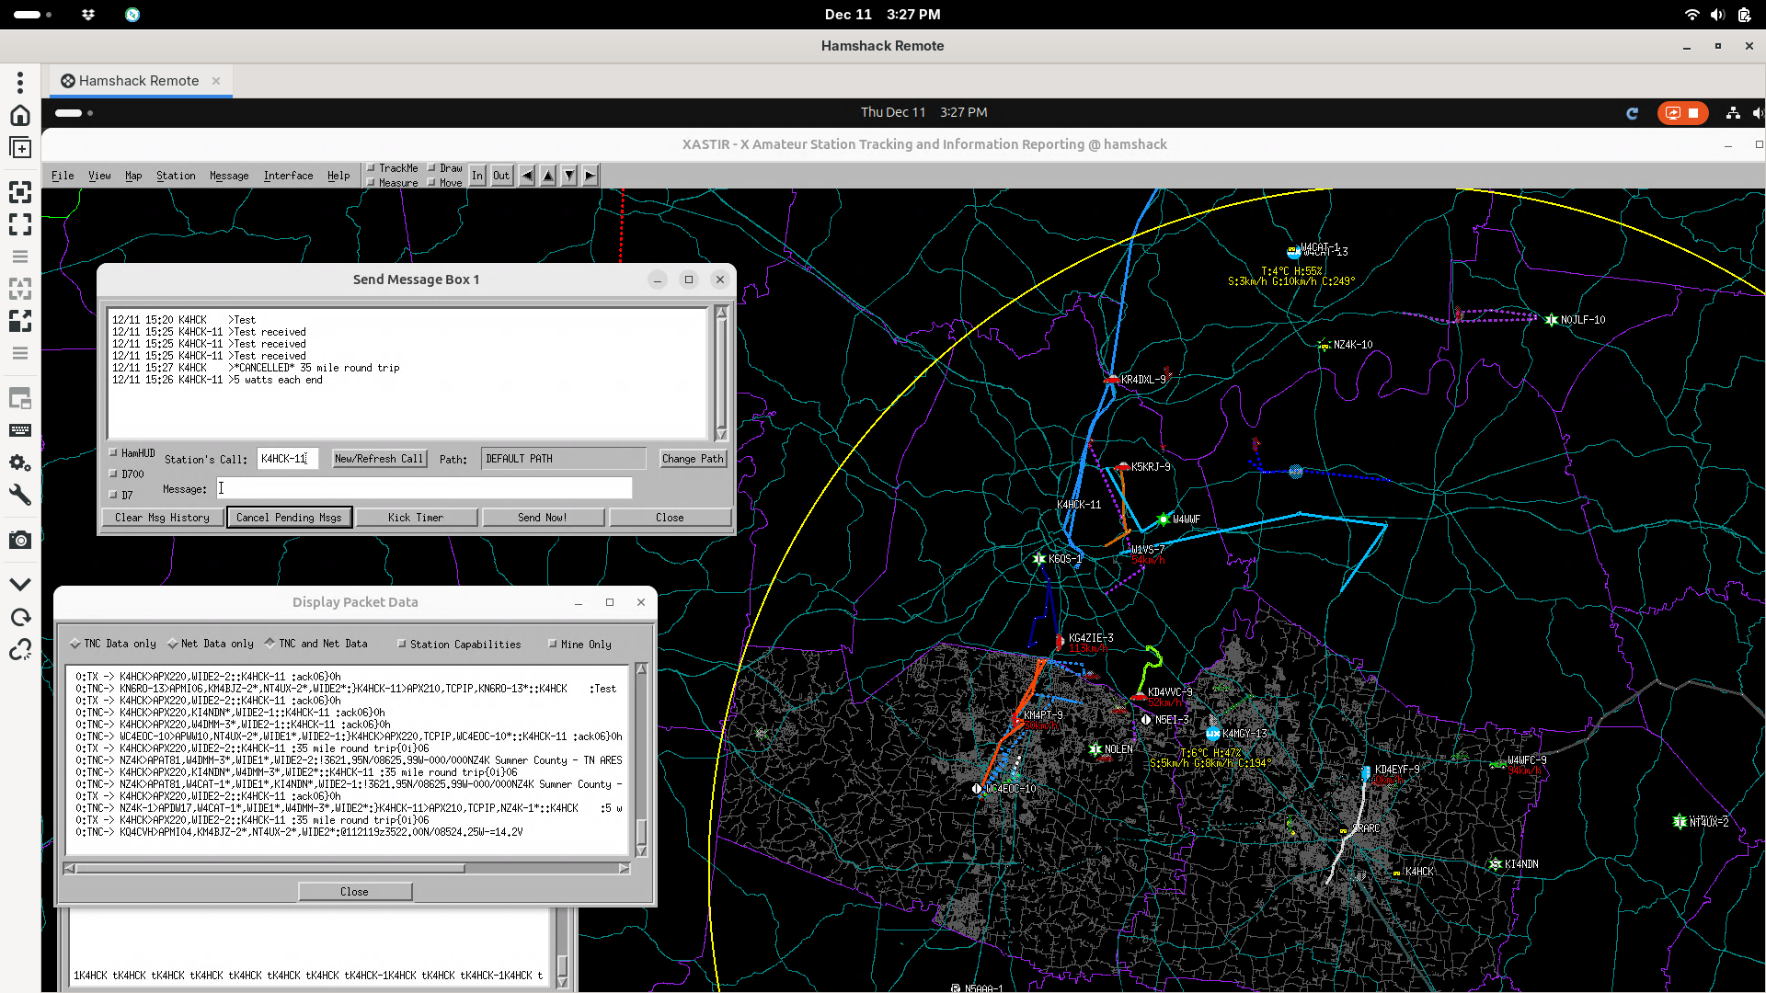
Task: Select the Net Data only radio button
Action: [173, 644]
